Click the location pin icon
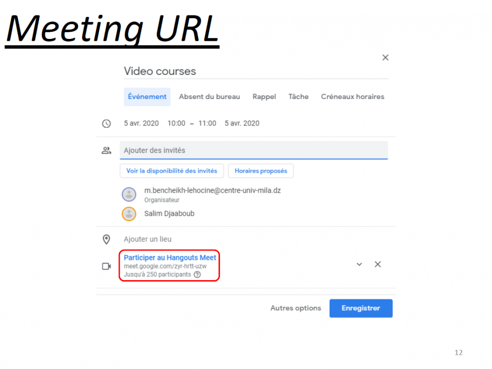This screenshot has width=492, height=369. pyautogui.click(x=106, y=239)
